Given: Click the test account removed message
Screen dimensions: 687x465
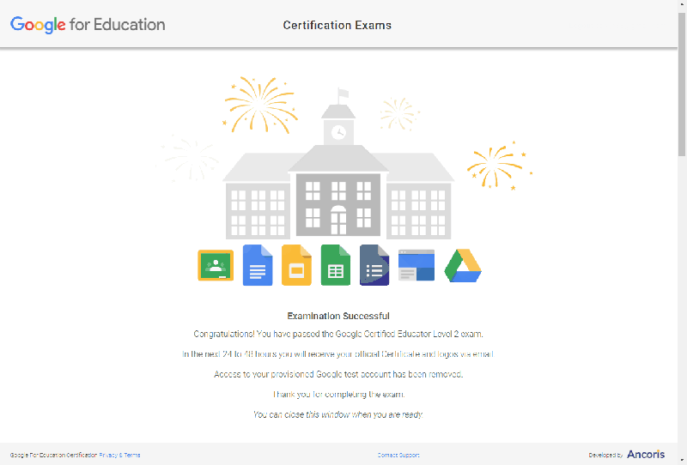Looking at the screenshot, I should [x=338, y=374].
